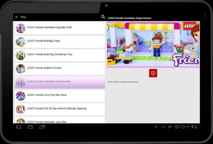Click the Birthday Party thumbnail image

point(21,42)
